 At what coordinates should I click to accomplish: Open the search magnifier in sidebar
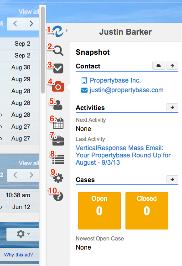click(58, 51)
